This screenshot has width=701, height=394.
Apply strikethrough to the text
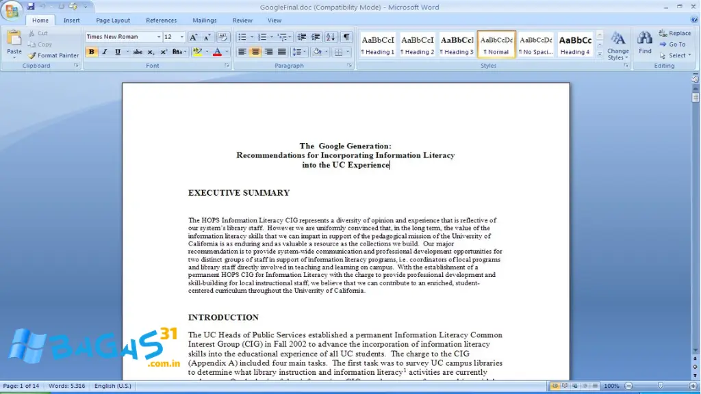pos(138,52)
